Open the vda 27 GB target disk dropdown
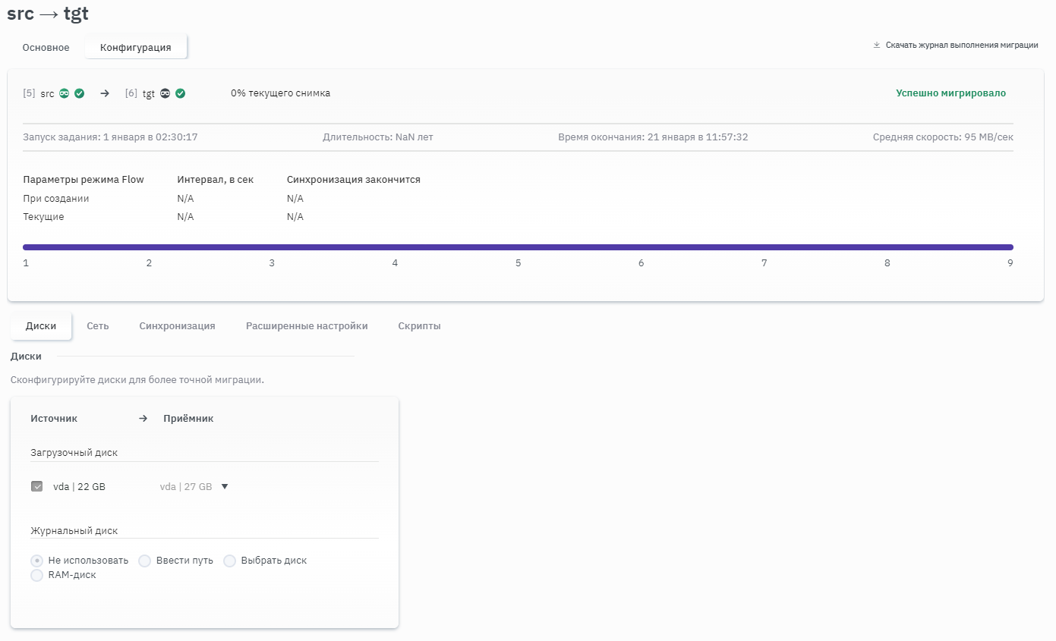The height and width of the screenshot is (641, 1056). point(225,487)
